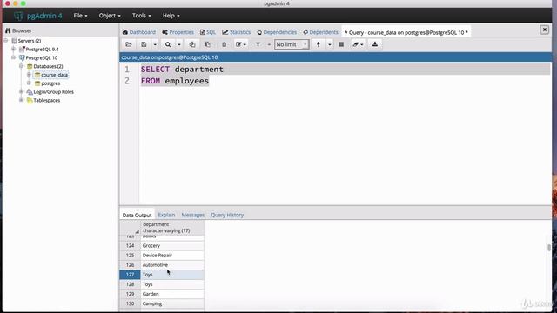Select row 124 Grocery cell
The image size is (557, 313).
pyautogui.click(x=172, y=245)
